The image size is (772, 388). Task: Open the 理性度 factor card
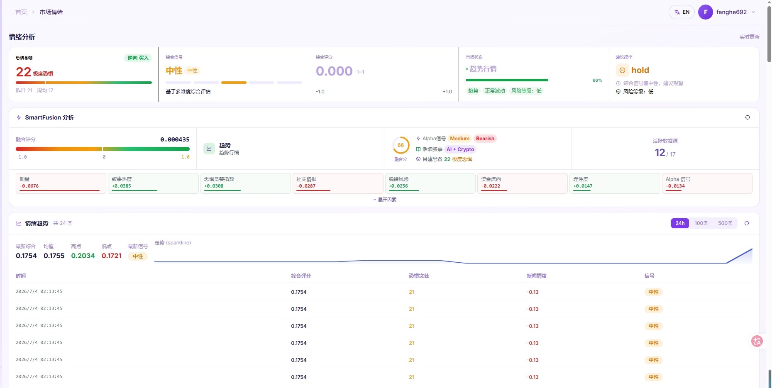click(x=615, y=183)
